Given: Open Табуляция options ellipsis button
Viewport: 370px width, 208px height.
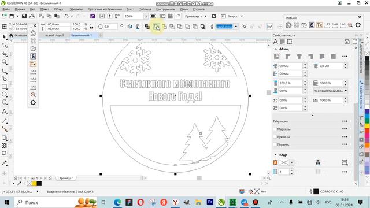Looking at the screenshot, I should coord(345,121).
